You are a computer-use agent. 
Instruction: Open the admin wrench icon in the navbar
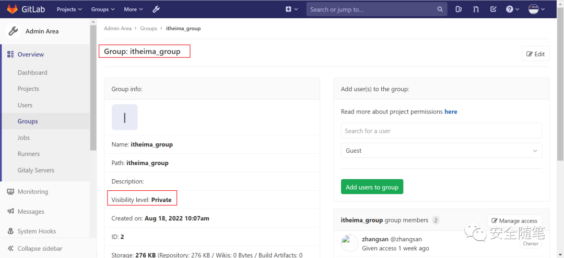[x=156, y=9]
